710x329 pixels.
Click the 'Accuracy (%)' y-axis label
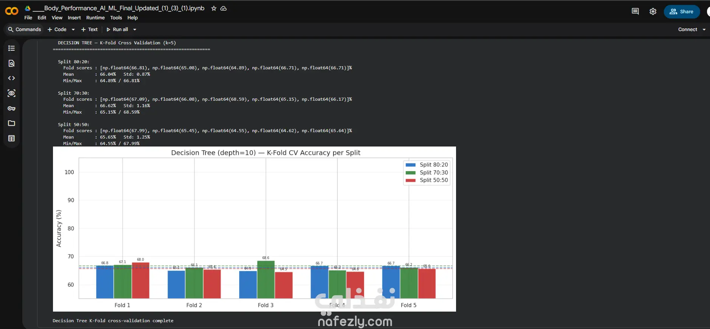click(x=59, y=228)
